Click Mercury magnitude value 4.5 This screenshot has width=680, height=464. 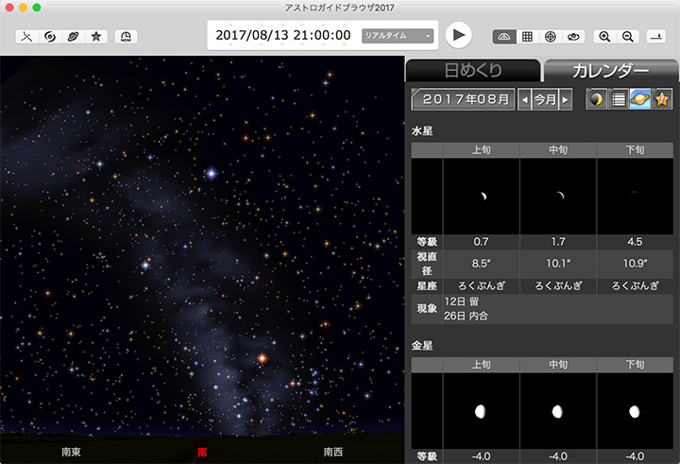pyautogui.click(x=635, y=242)
